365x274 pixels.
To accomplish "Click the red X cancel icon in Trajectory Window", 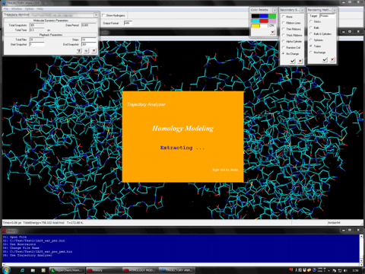I will [x=94, y=51].
